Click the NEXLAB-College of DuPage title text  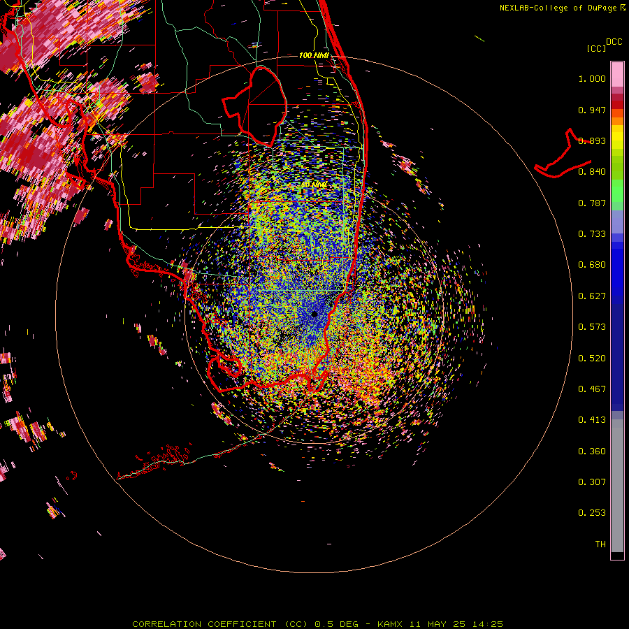558,8
